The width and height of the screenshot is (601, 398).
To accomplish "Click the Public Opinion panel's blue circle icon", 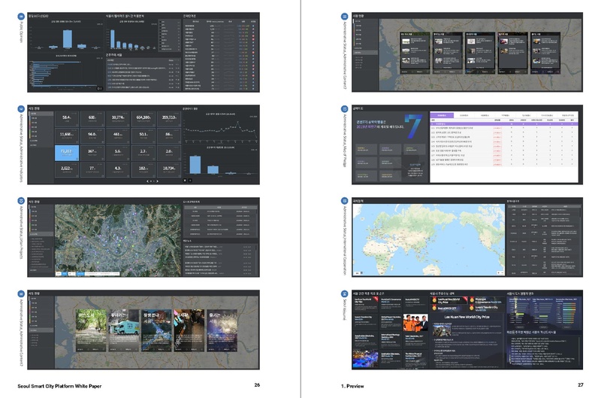I will coord(21,14).
